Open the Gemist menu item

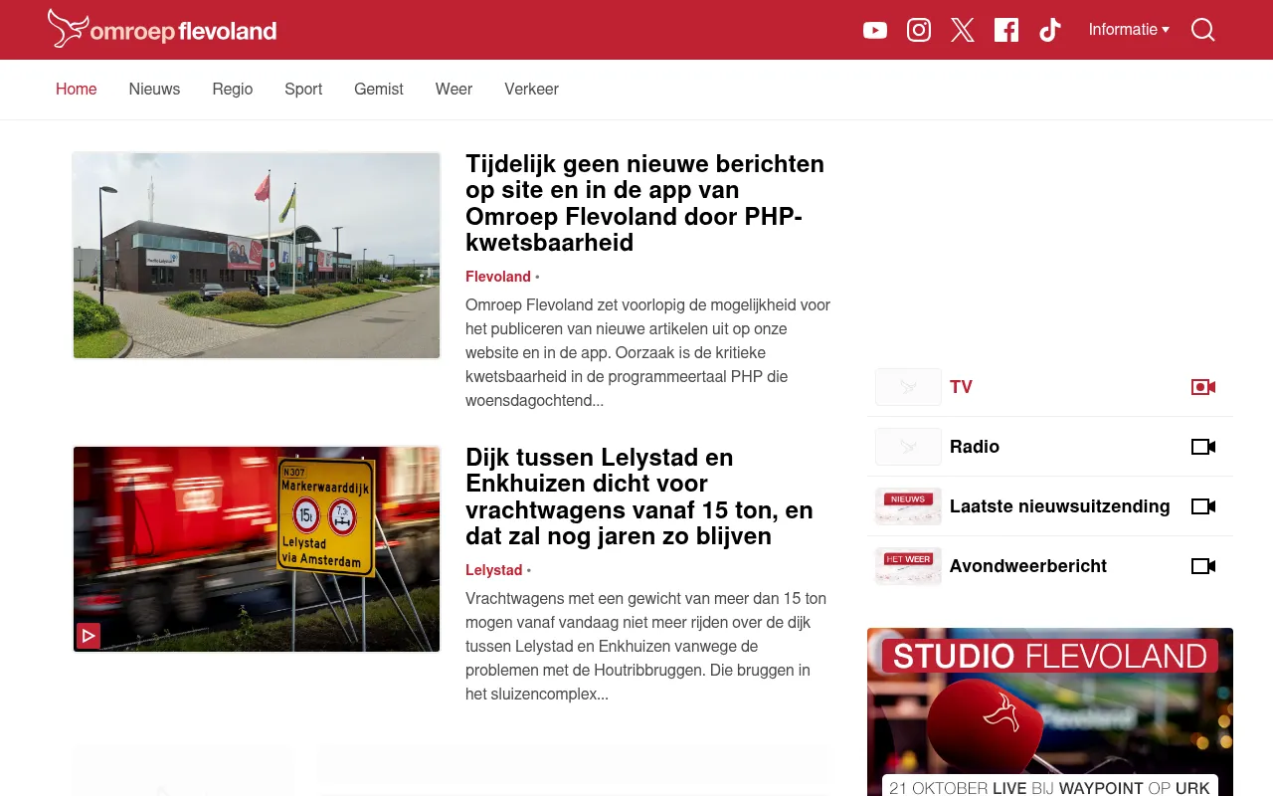click(379, 90)
